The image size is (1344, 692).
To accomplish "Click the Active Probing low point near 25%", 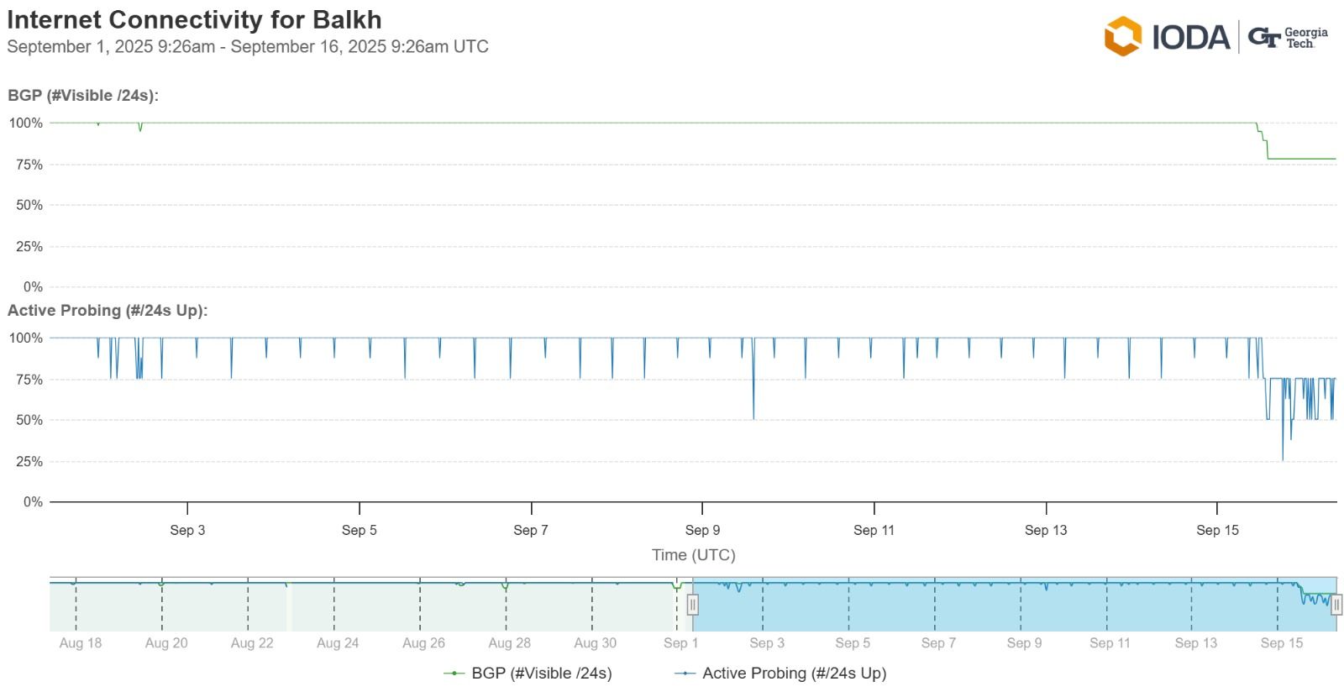I will tap(1283, 459).
